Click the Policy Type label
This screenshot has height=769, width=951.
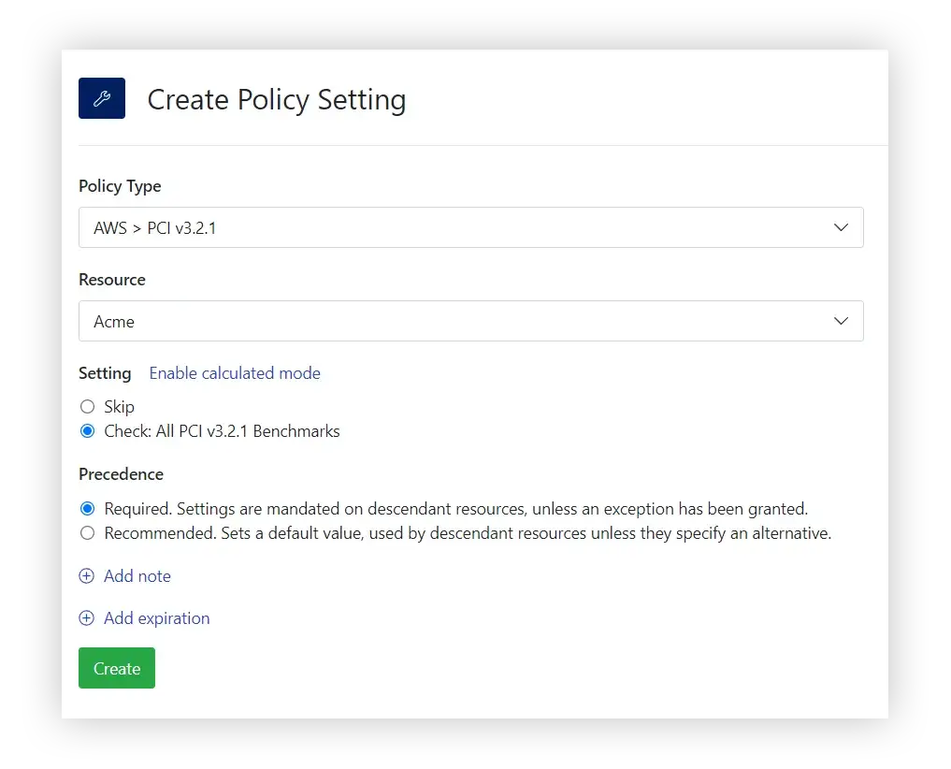point(120,186)
